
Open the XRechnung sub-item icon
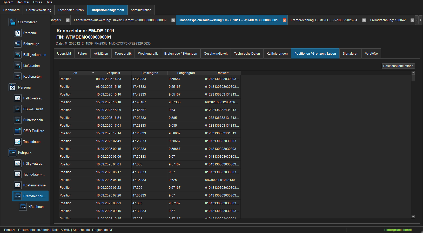click(x=23, y=207)
